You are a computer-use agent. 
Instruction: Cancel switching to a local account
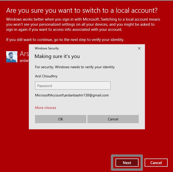pos(156,163)
